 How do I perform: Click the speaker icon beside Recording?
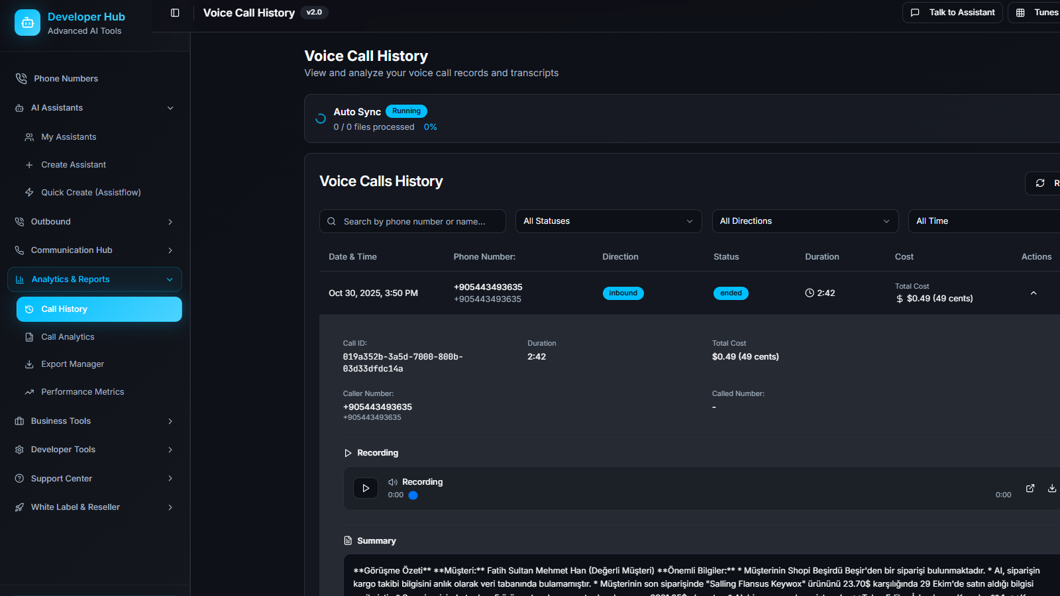pos(393,482)
